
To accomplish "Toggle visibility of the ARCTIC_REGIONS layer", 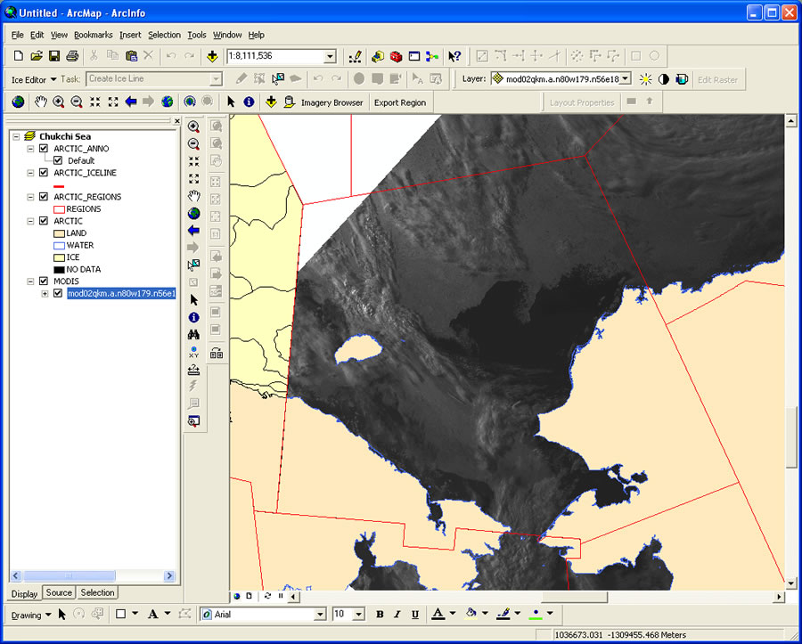I will point(43,196).
